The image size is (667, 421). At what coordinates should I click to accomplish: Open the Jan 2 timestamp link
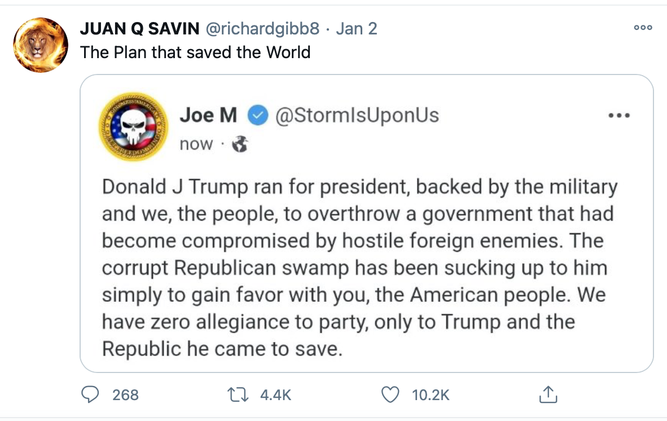(357, 28)
